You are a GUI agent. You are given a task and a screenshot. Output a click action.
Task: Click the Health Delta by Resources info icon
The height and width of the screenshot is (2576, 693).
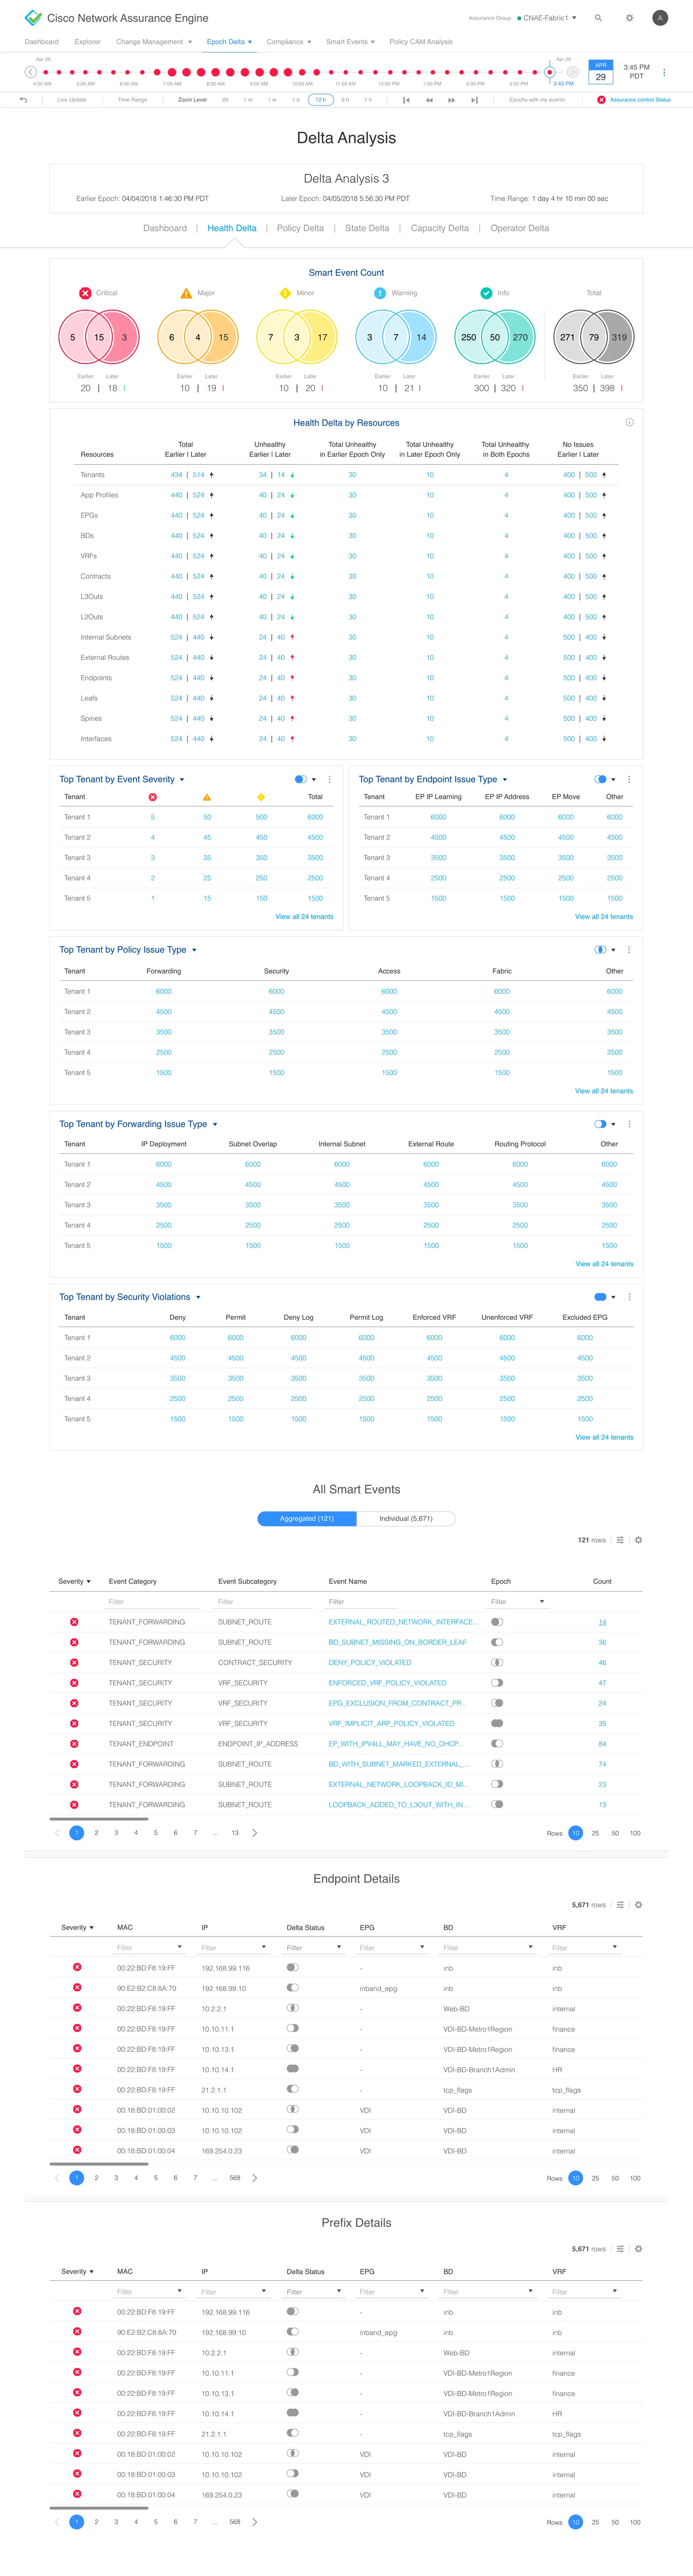[629, 422]
